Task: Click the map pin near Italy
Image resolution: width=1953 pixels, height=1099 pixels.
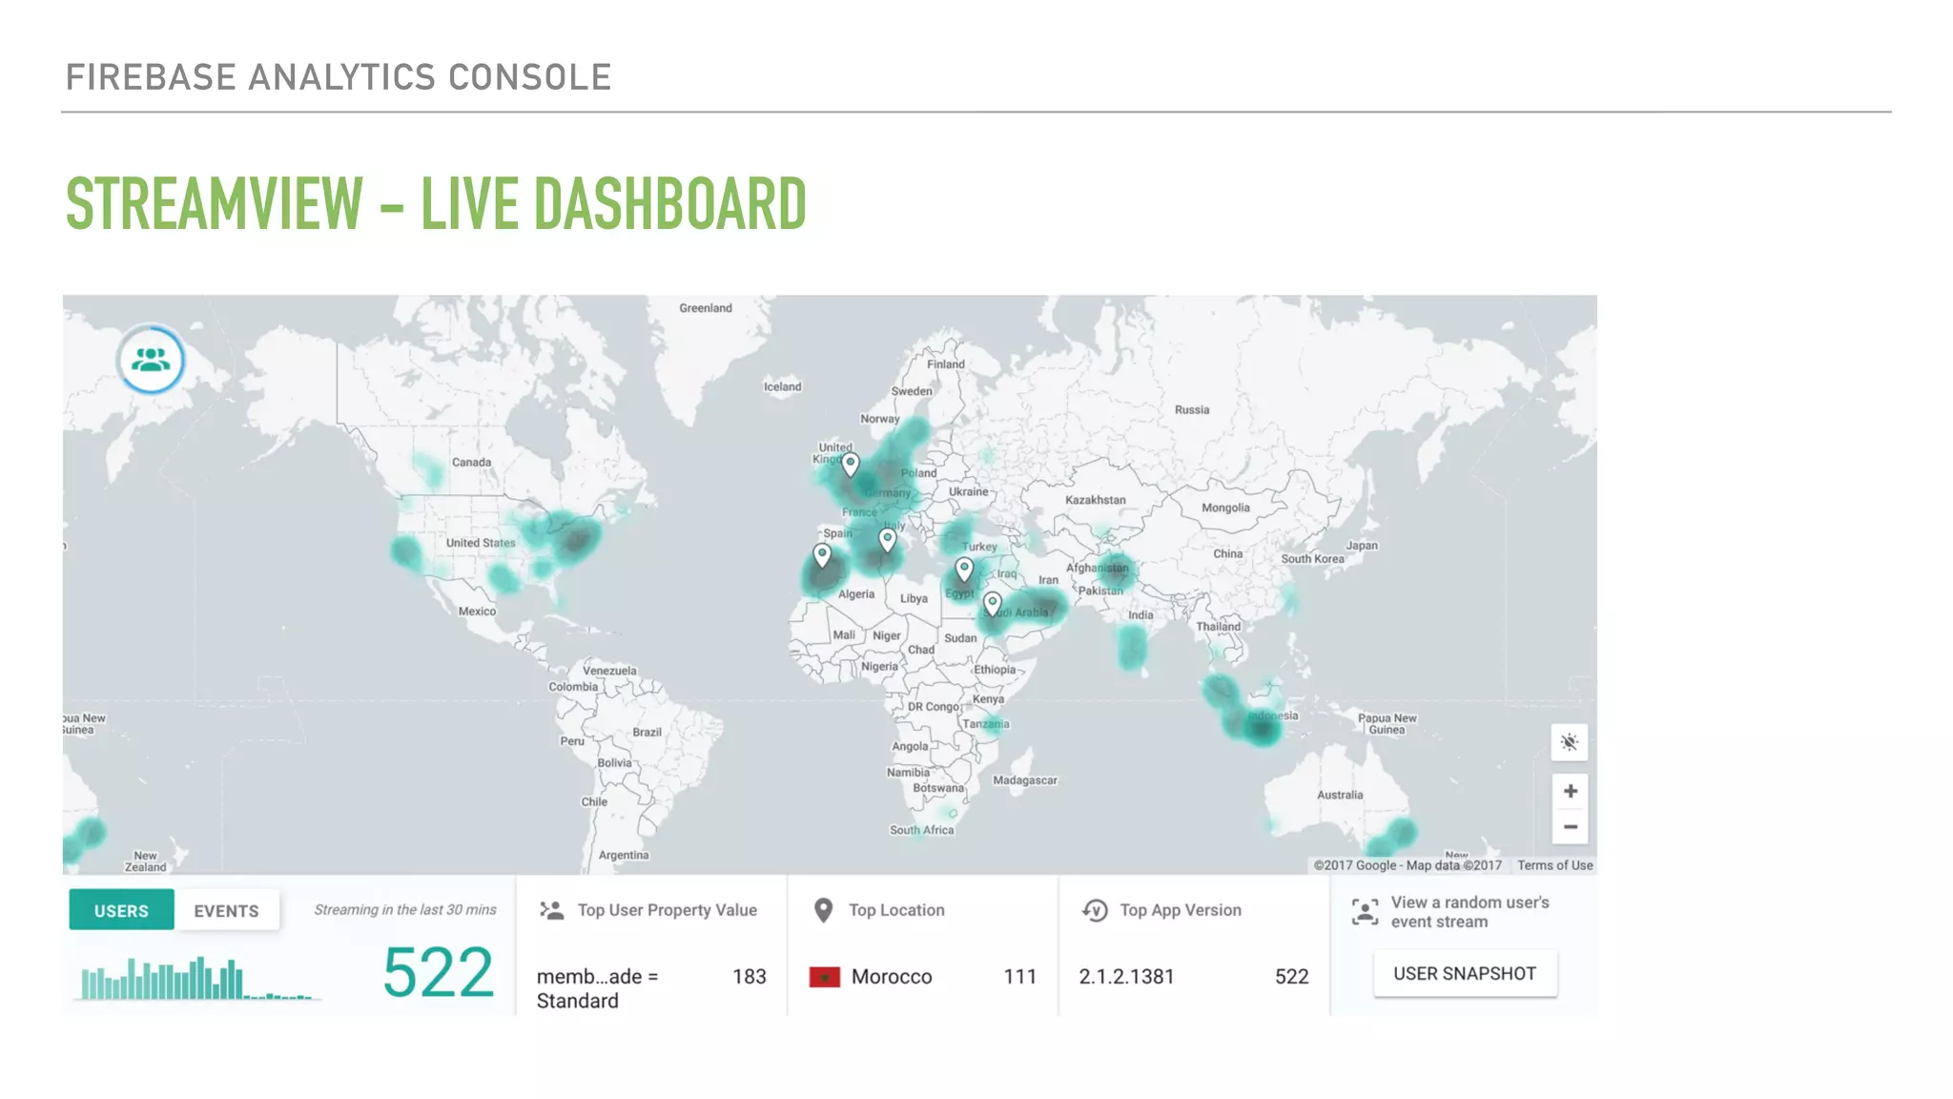Action: (x=888, y=541)
